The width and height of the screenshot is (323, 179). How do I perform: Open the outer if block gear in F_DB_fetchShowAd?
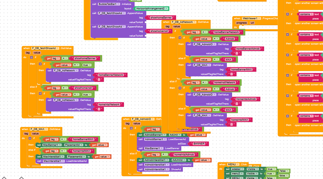tap(32, 57)
